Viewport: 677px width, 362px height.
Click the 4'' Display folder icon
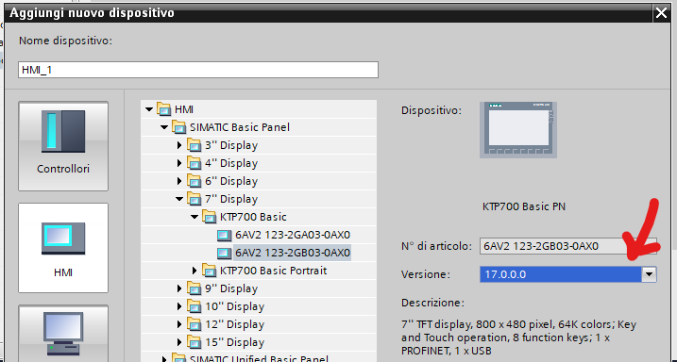(x=195, y=163)
